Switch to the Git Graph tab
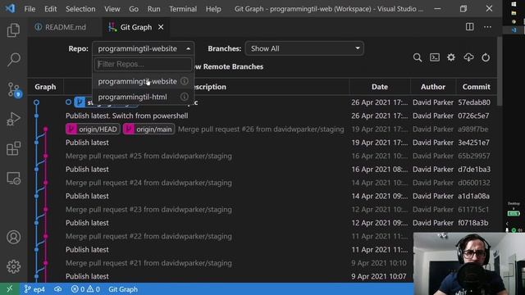This screenshot has width=525, height=295. click(135, 27)
